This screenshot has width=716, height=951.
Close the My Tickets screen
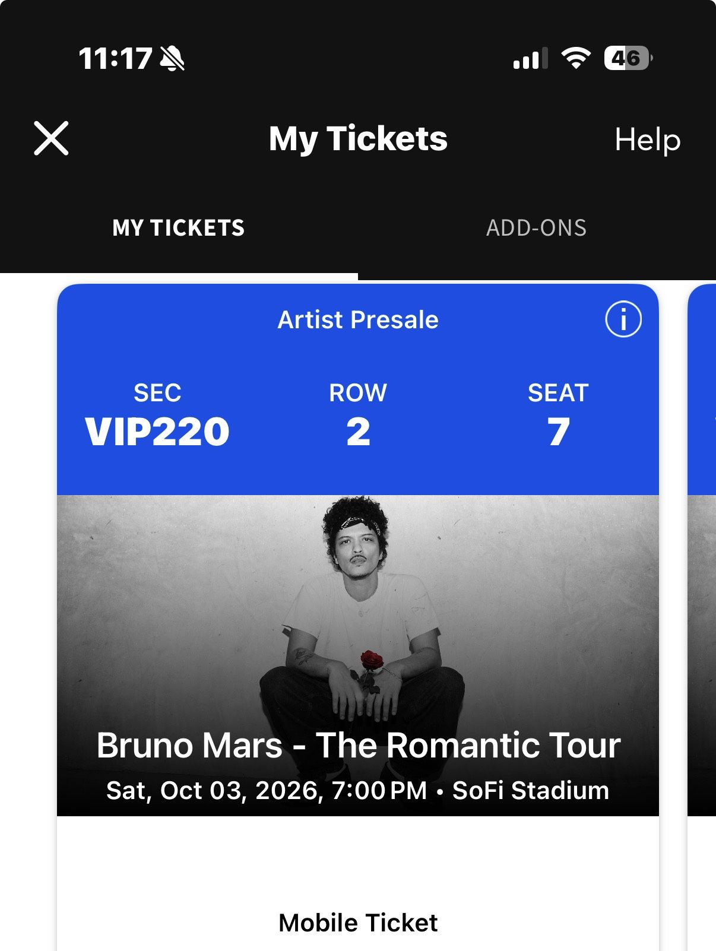(51, 139)
